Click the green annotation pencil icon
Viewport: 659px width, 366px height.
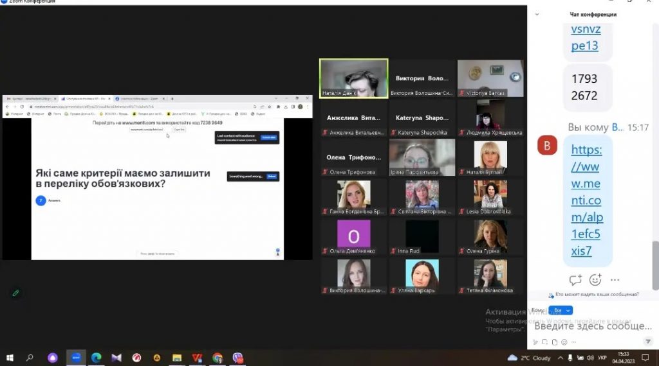point(15,293)
